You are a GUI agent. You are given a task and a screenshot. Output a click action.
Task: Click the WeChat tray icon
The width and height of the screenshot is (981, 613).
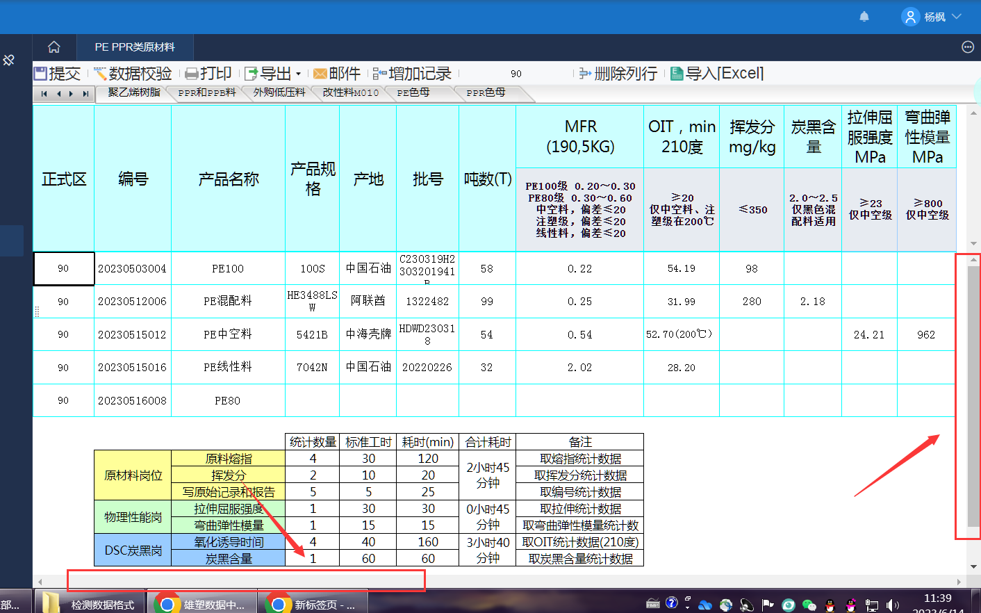coord(809,605)
